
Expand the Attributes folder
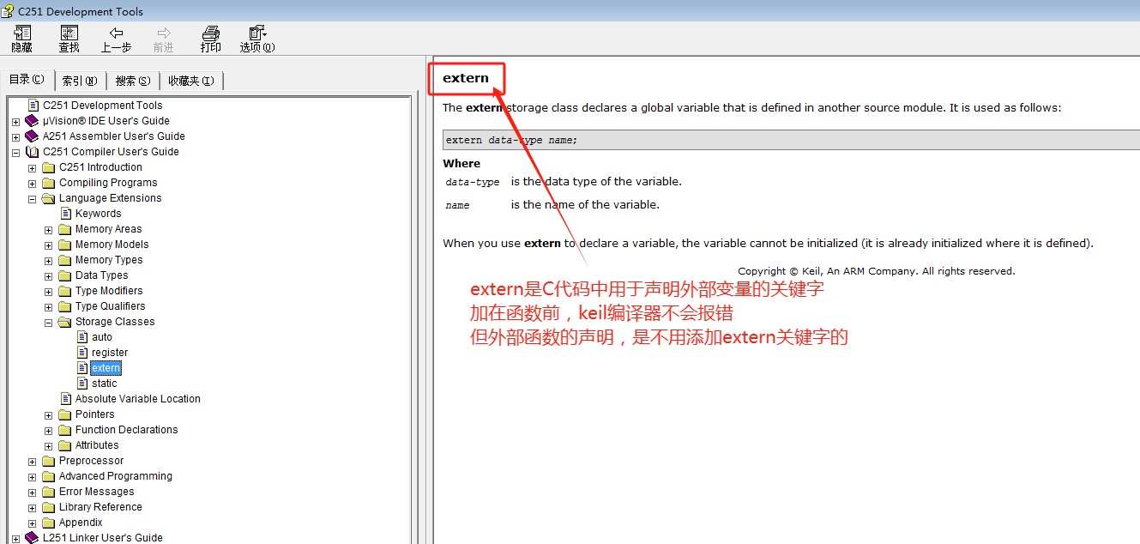pyautogui.click(x=49, y=445)
